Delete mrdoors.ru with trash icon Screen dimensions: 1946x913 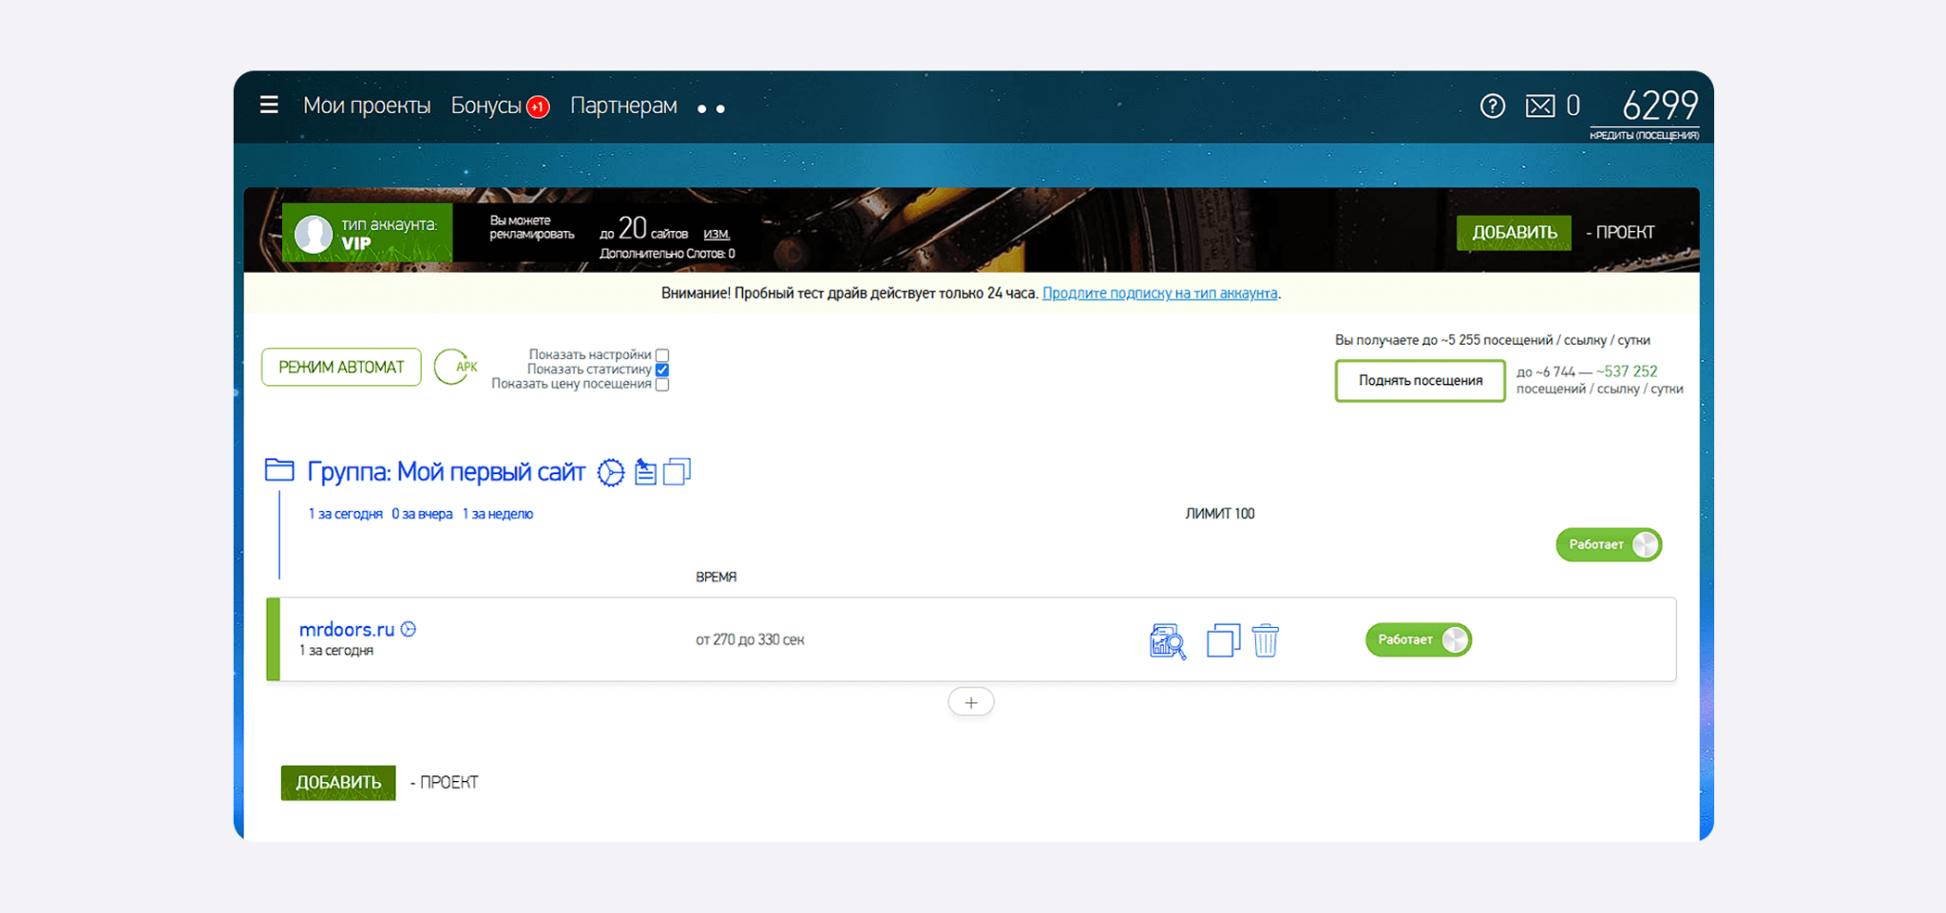click(x=1266, y=640)
